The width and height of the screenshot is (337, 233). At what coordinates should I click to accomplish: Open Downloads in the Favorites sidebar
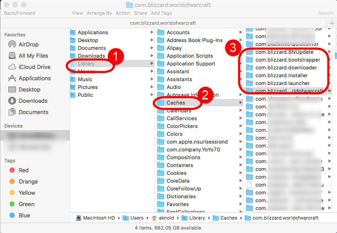click(x=28, y=101)
